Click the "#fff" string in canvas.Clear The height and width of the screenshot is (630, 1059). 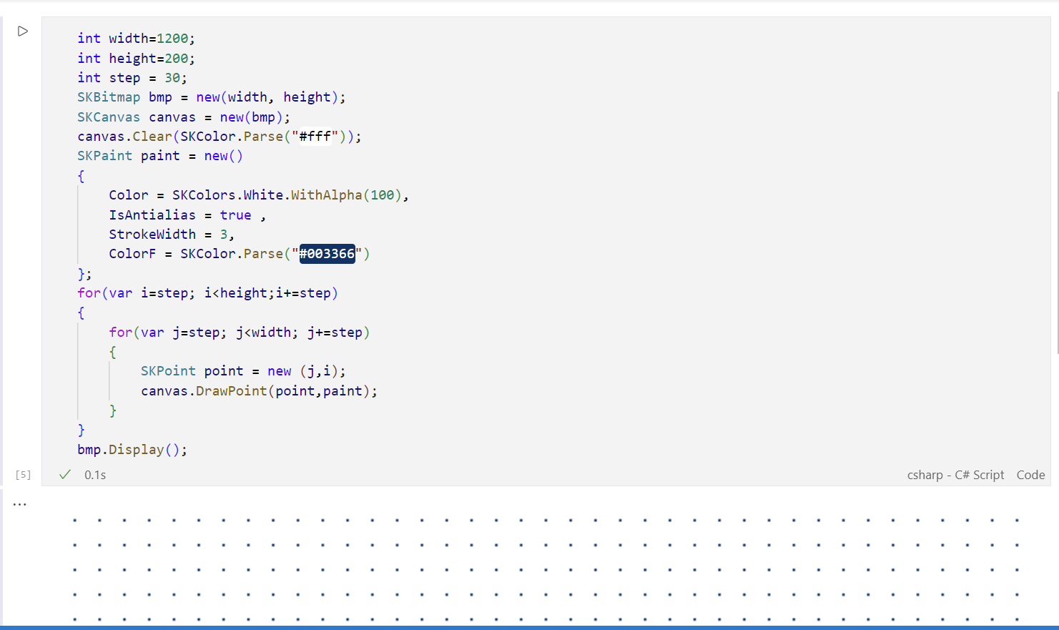pos(315,137)
